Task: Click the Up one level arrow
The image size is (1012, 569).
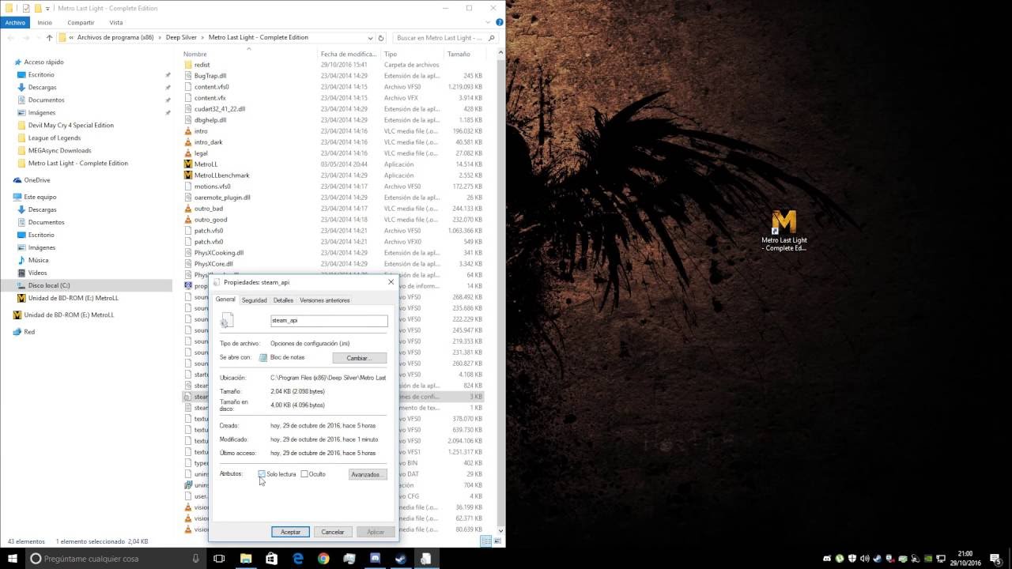Action: click(x=50, y=38)
